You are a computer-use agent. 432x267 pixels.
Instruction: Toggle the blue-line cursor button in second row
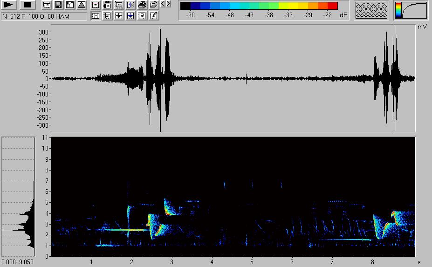coord(130,16)
